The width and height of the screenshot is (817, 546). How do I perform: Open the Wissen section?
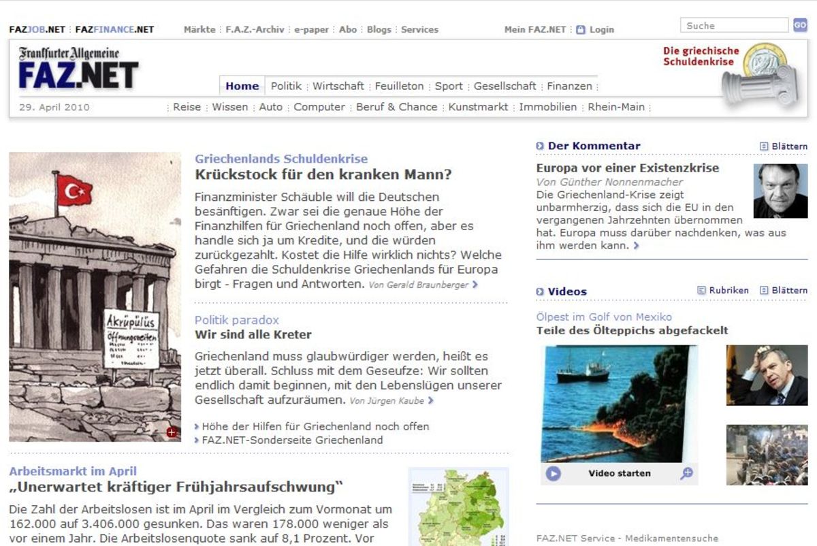pyautogui.click(x=230, y=107)
